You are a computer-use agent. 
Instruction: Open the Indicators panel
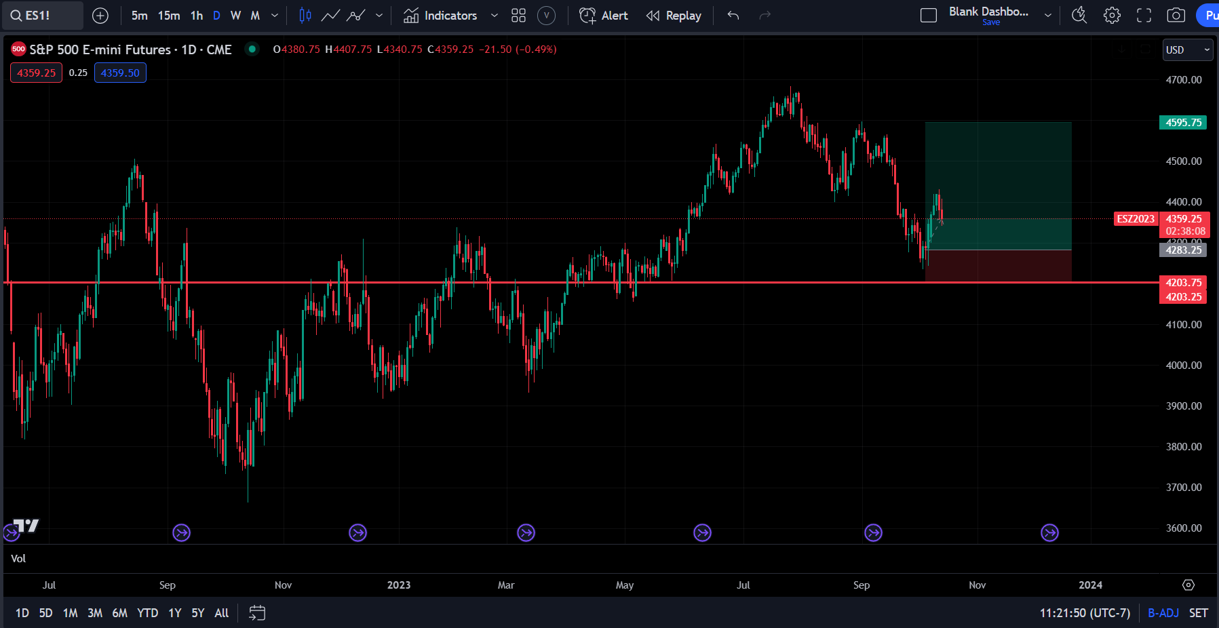tap(450, 15)
